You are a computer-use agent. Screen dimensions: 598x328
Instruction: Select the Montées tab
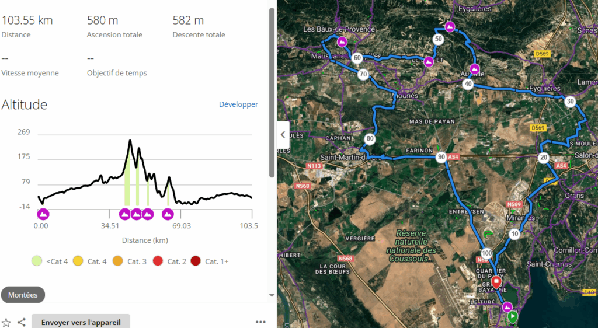[x=23, y=295]
